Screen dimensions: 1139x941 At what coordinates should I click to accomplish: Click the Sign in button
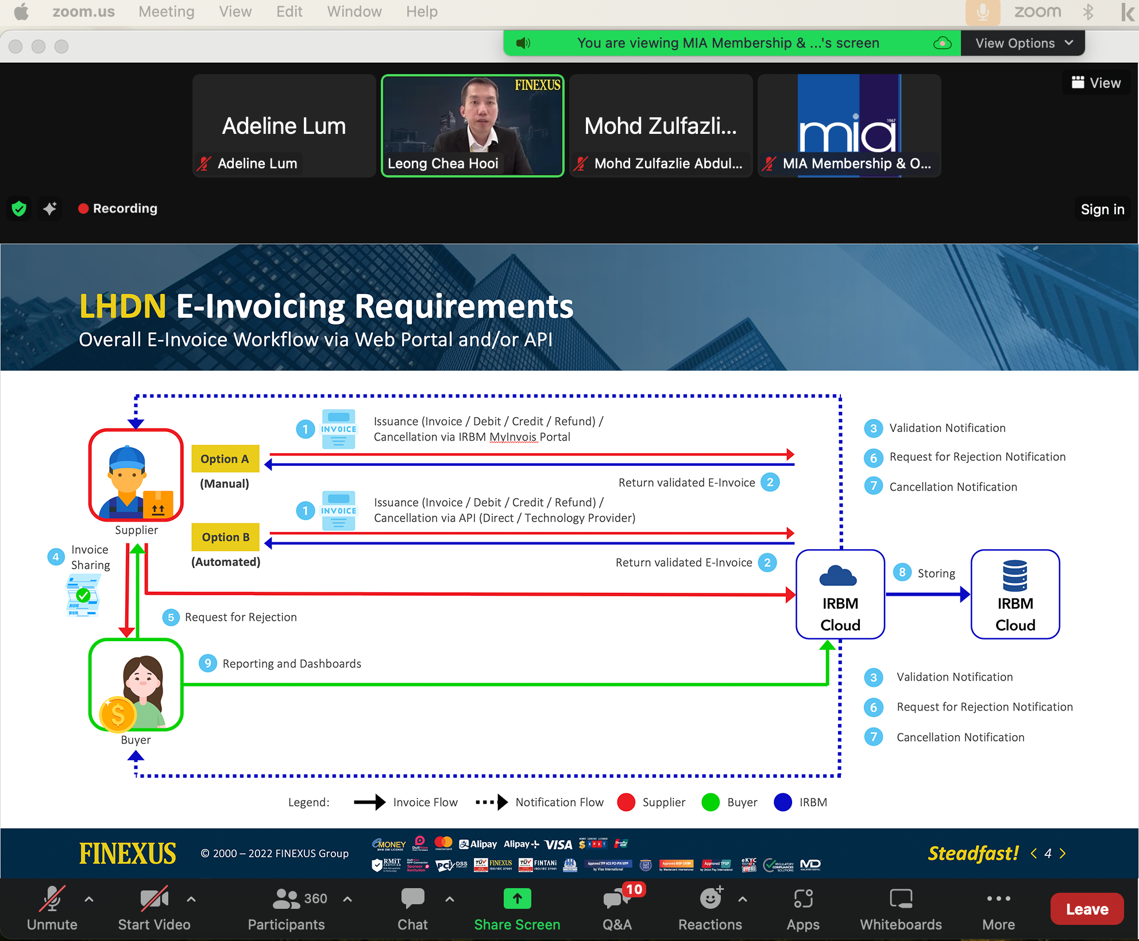(x=1102, y=209)
